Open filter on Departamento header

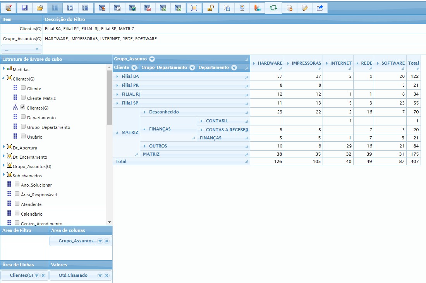click(x=234, y=67)
